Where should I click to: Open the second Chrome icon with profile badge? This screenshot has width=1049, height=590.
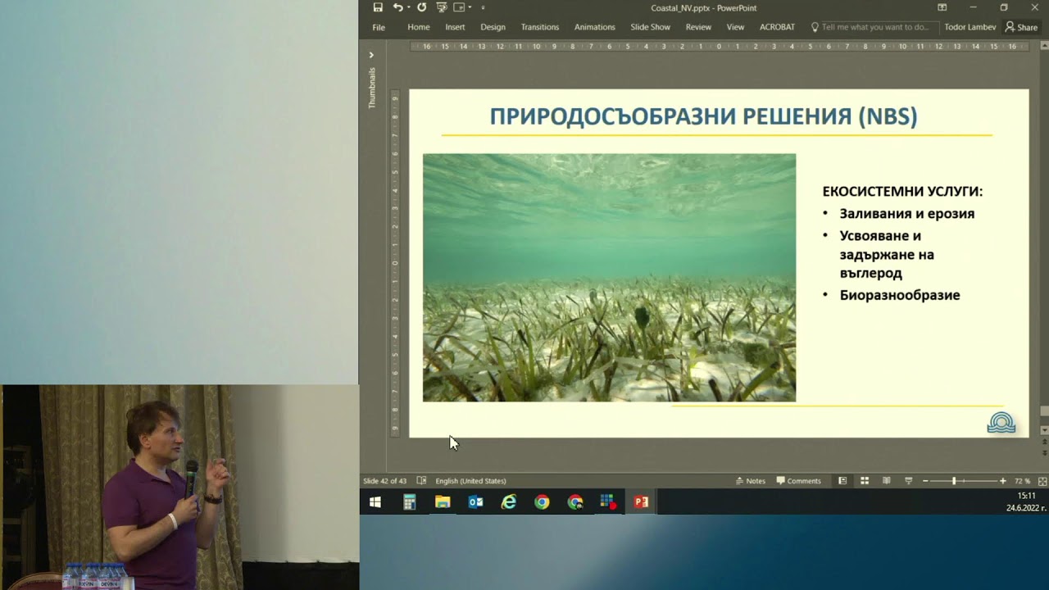(575, 502)
